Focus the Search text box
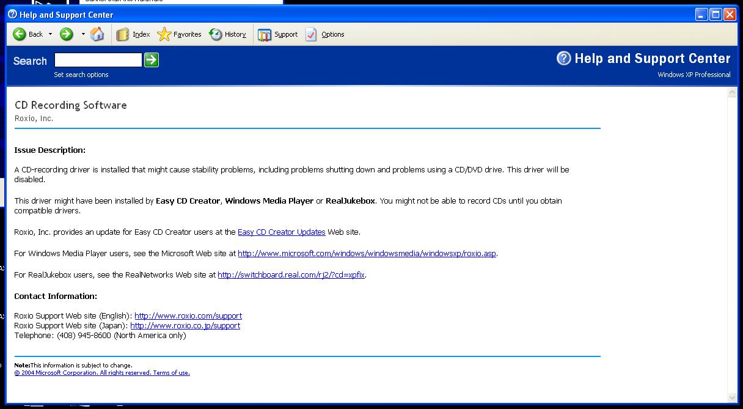 [x=98, y=60]
